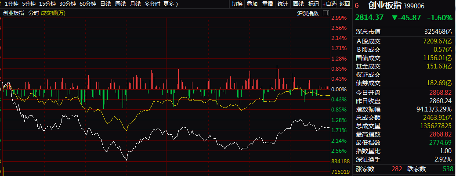Click the 切换 toolbar button
456x176 pixels.
click(237, 4)
